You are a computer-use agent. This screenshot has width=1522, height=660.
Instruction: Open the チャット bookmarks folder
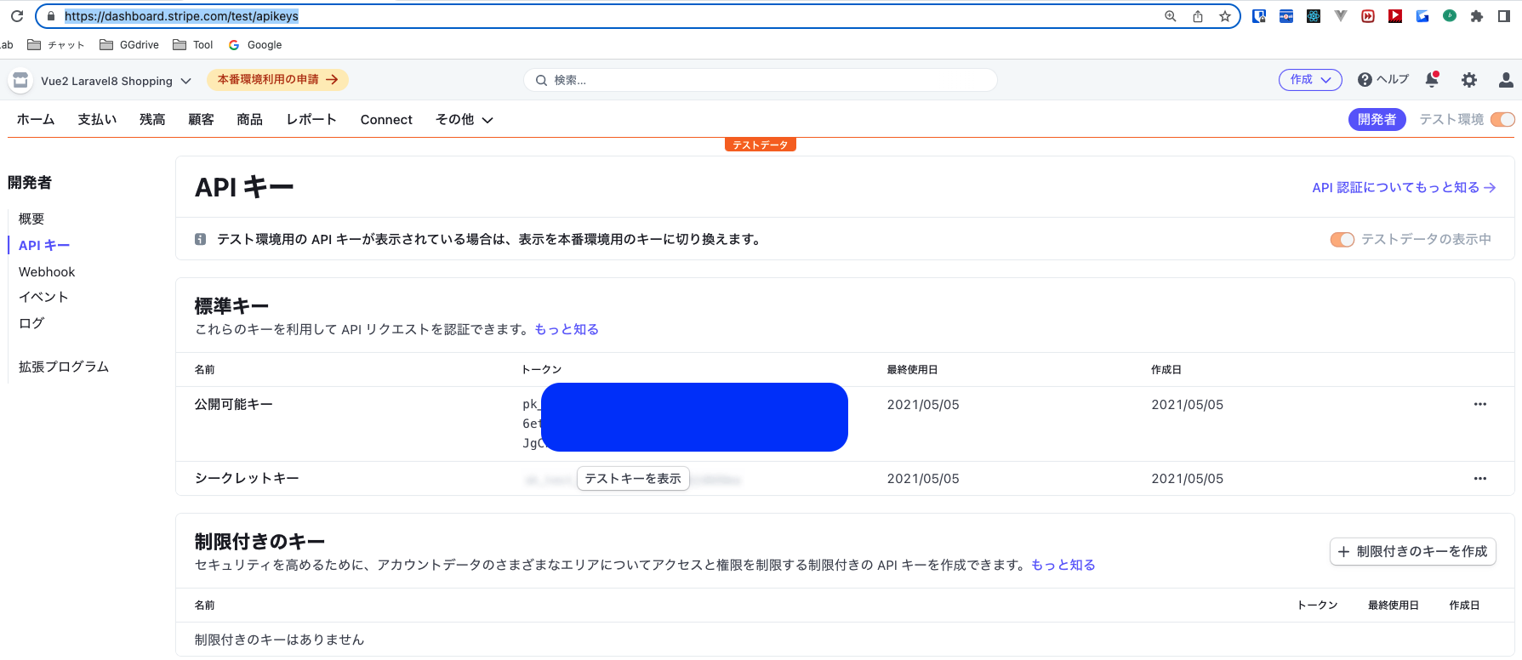(x=56, y=45)
